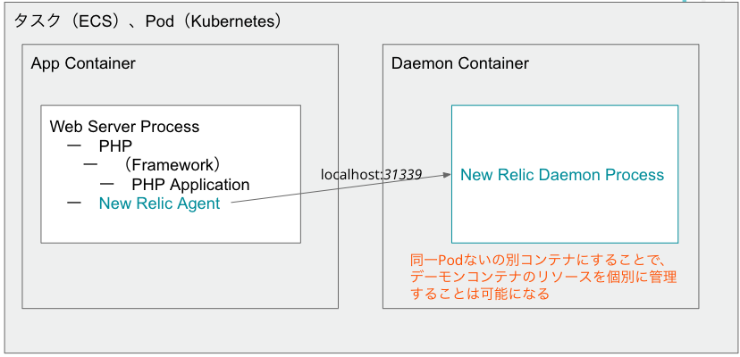740x357 pixels.
Task: Select the Daemon Container heading
Action: (x=459, y=63)
